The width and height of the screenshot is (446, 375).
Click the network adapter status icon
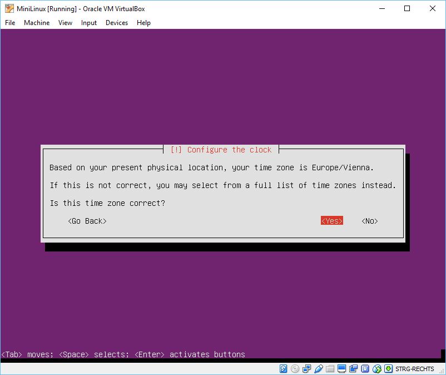pyautogui.click(x=306, y=369)
